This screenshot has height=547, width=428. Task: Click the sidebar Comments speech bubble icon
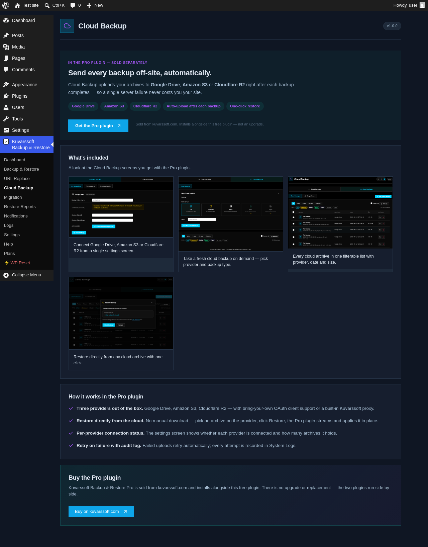coord(6,70)
